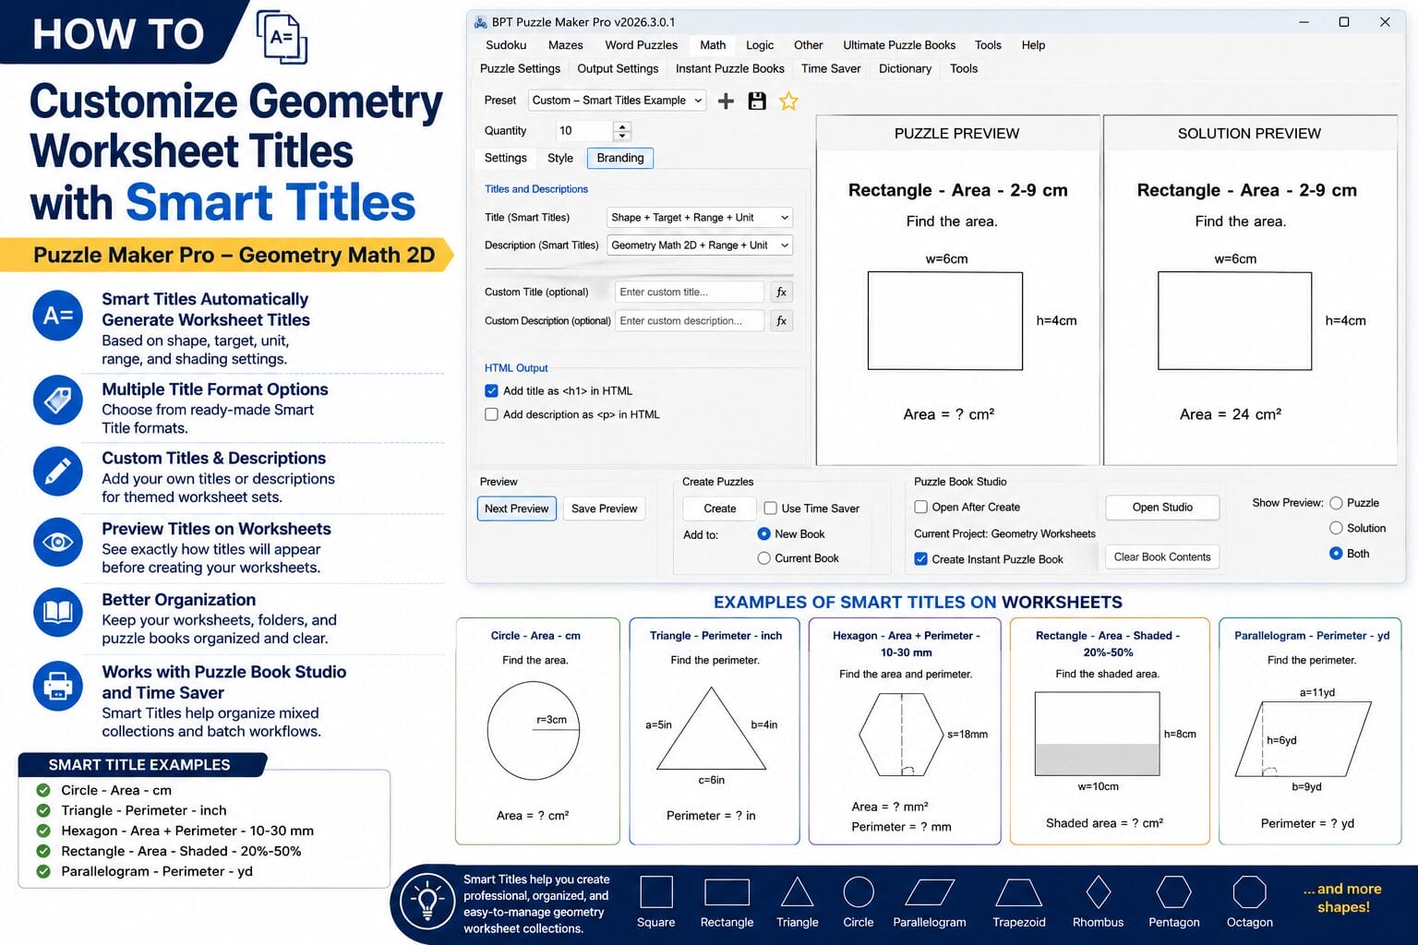This screenshot has height=945, width=1418.
Task: Click the Open Studio button
Action: (1162, 508)
